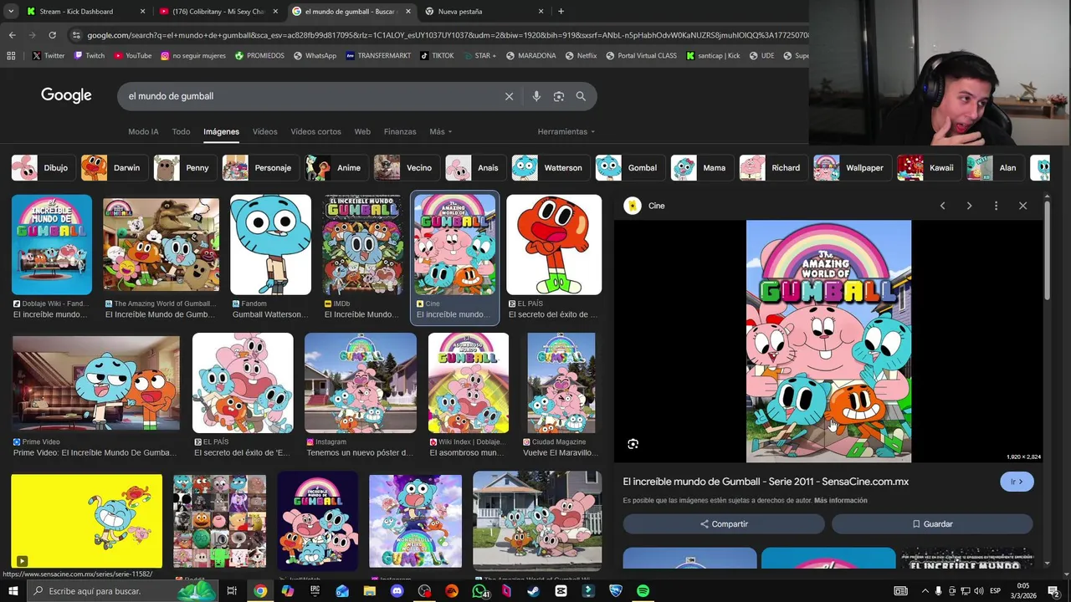Click the magnifier search submit icon

pyautogui.click(x=581, y=96)
